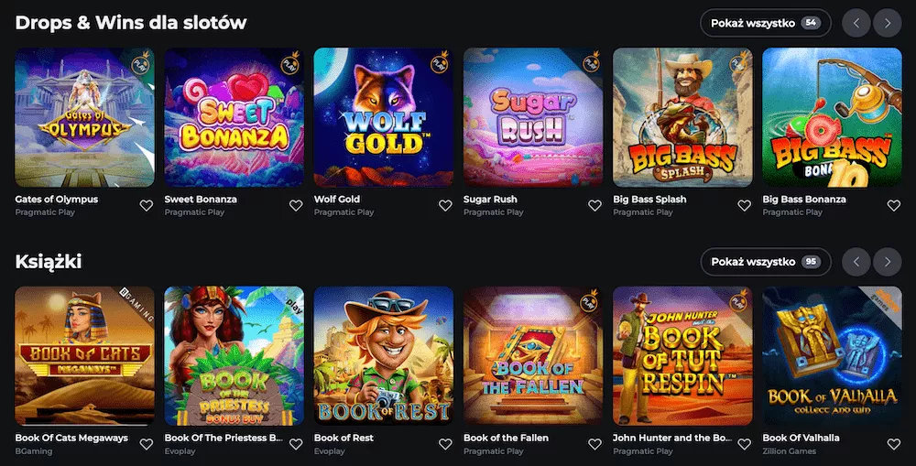Show next games in Książki row

tap(887, 262)
